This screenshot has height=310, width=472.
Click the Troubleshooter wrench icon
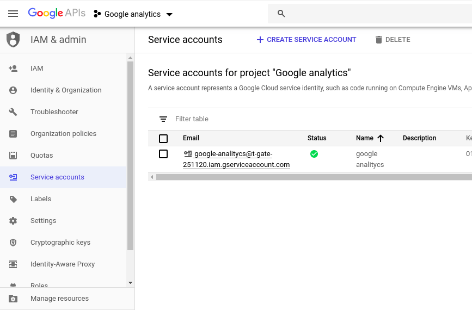click(x=13, y=112)
